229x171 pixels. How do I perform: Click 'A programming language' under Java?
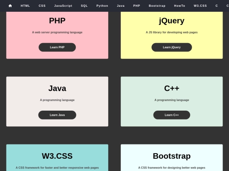pyautogui.click(x=57, y=100)
